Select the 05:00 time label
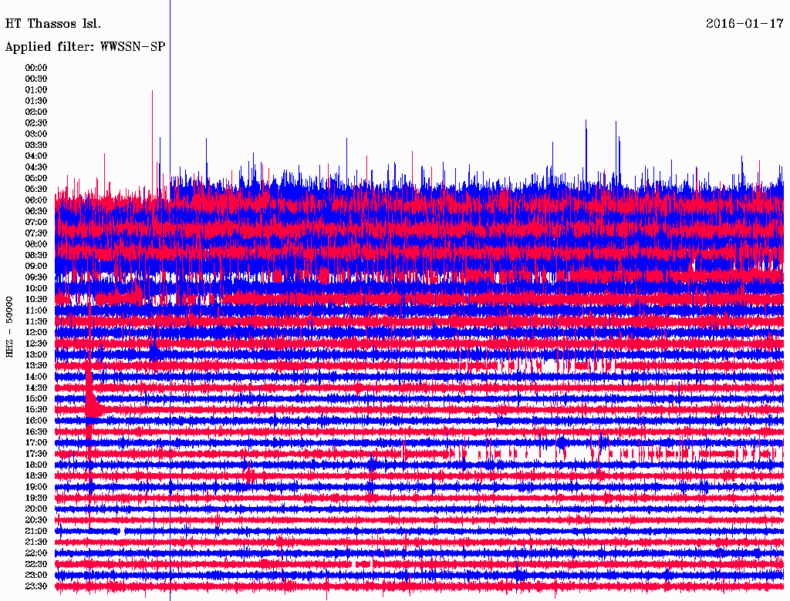 coord(36,178)
